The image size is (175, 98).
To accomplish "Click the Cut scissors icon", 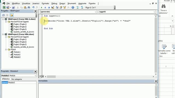I will 17,7.
